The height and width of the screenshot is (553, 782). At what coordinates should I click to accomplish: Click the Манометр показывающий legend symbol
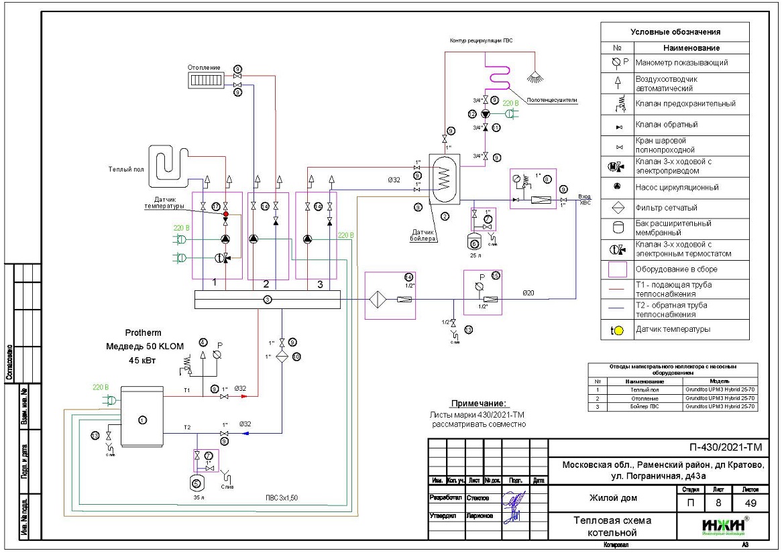(x=617, y=63)
